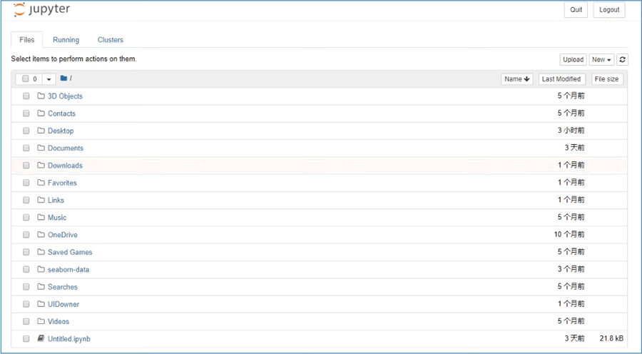Image resolution: width=642 pixels, height=354 pixels.
Task: Click the blue root folder icon in breadcrumb
Action: 63,79
